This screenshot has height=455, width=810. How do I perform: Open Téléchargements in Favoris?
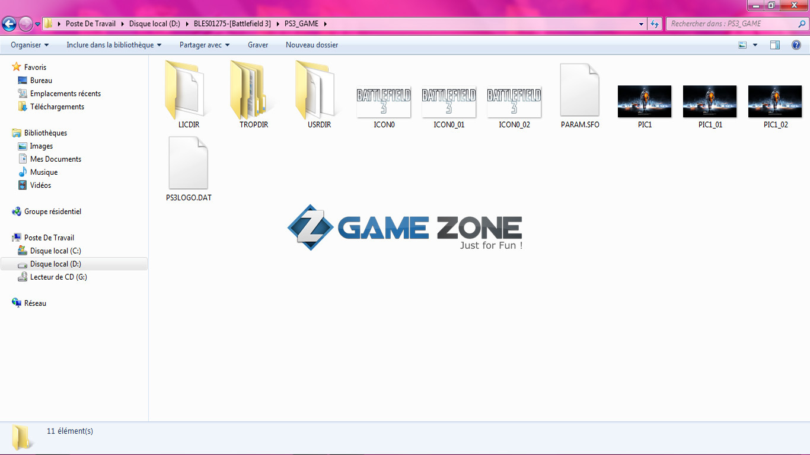tap(57, 107)
